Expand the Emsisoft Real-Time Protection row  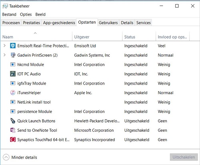4,46
